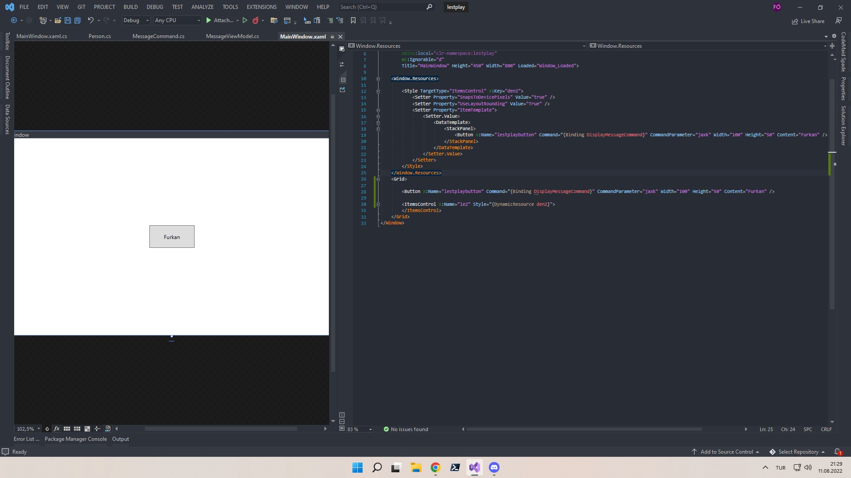This screenshot has width=851, height=478.
Task: Click the Hot Reload flame icon
Action: 255,20
